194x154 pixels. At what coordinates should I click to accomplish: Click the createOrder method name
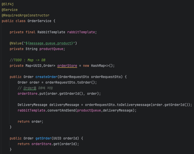coord(46,77)
